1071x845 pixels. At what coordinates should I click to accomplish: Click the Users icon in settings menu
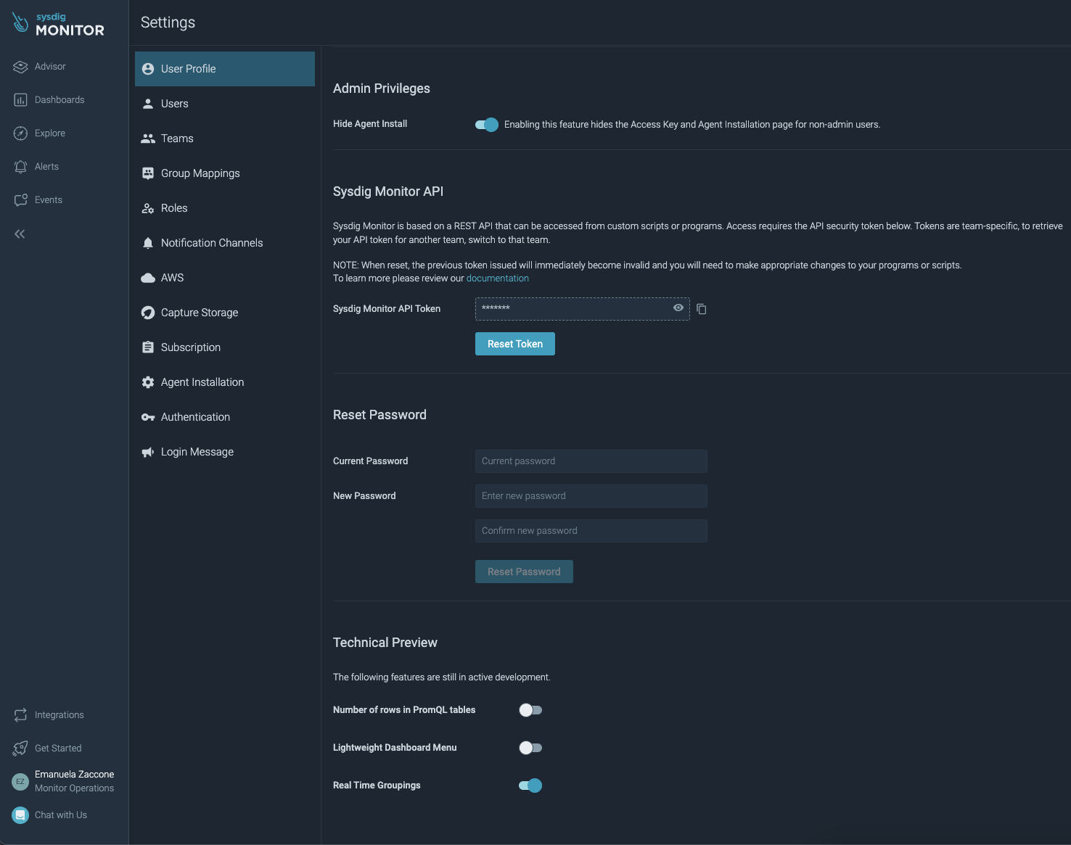click(x=148, y=104)
